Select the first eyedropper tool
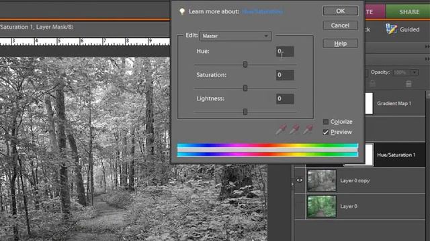Viewport: 430px width, 241px height. coord(281,129)
